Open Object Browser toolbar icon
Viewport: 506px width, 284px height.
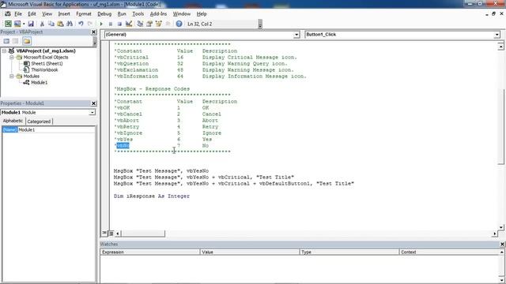point(158,24)
